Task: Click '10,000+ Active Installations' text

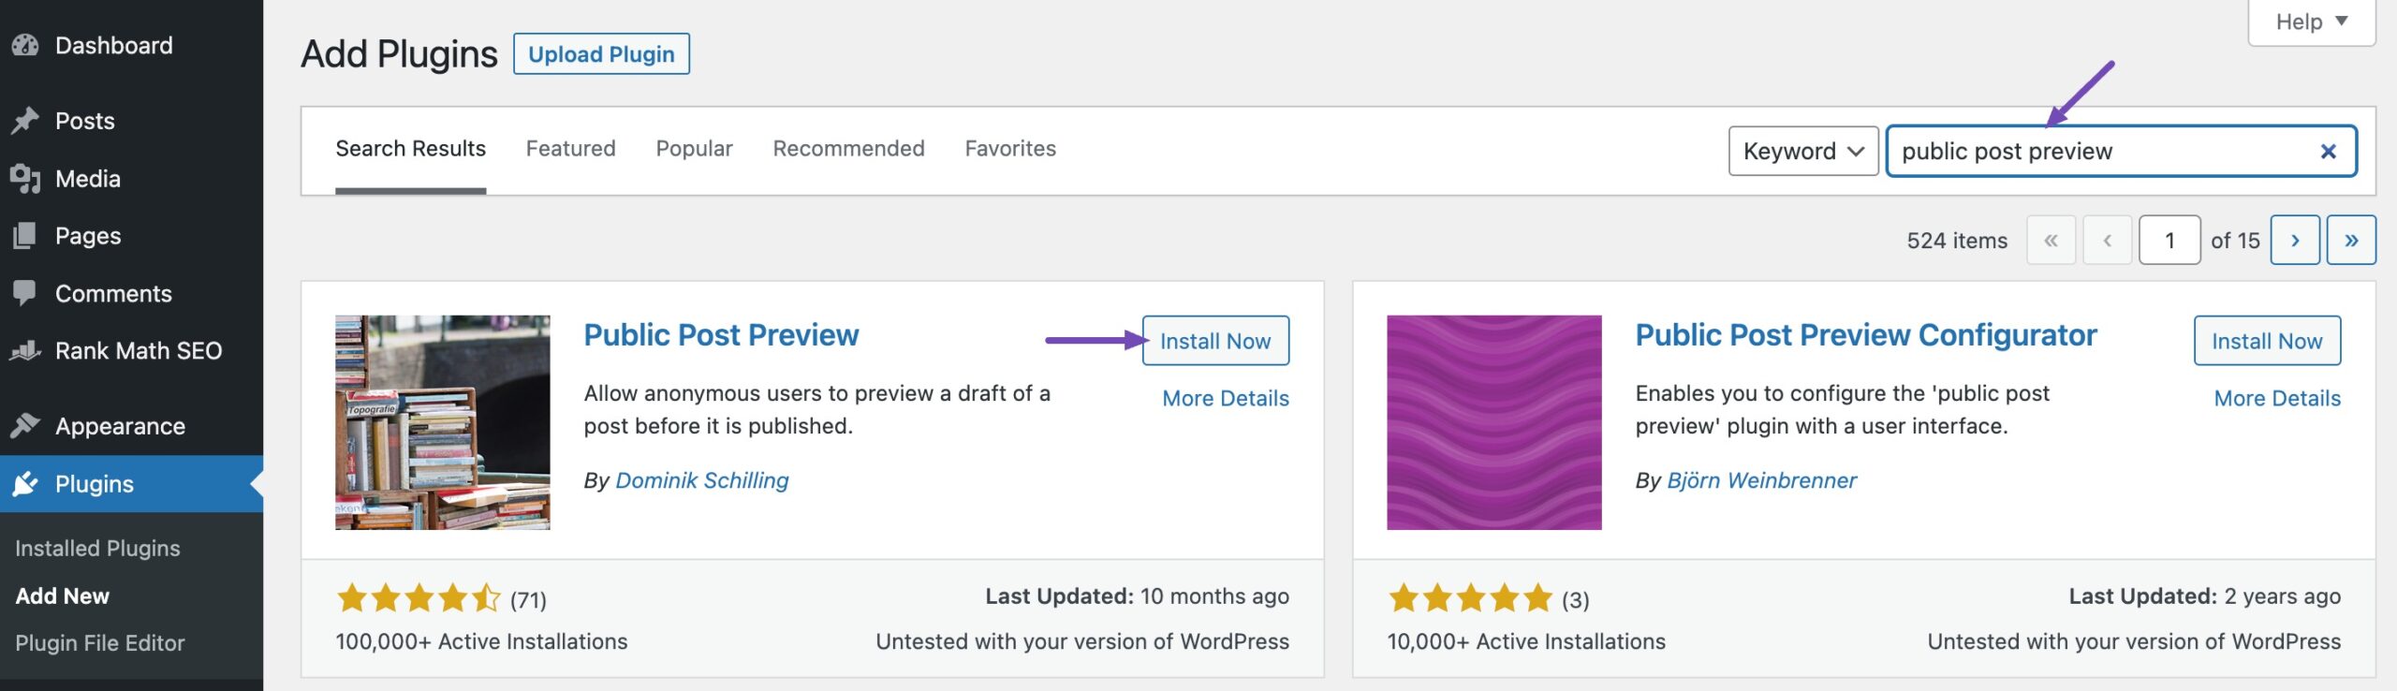Action: click(1526, 641)
